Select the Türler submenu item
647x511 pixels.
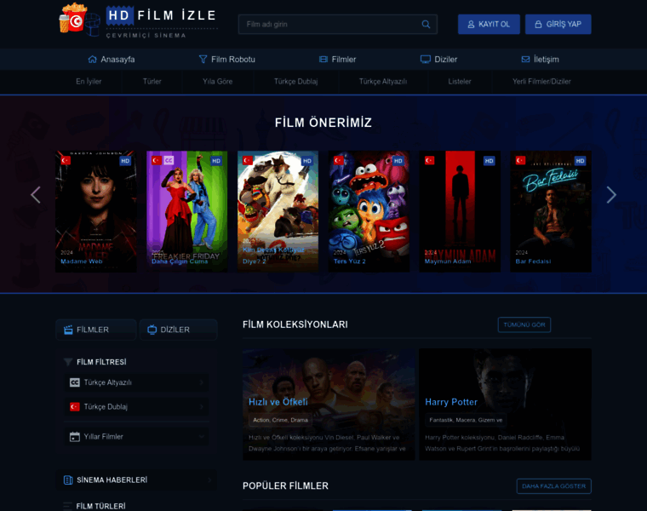(x=152, y=82)
